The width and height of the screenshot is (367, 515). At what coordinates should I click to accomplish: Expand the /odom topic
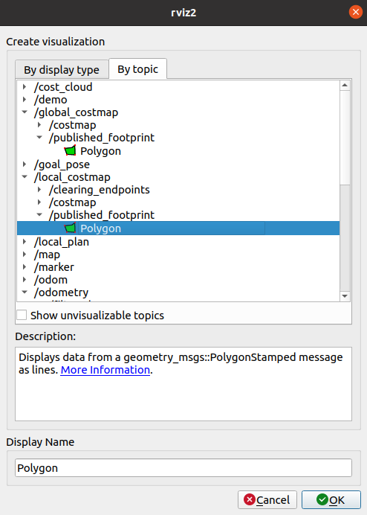(x=25, y=280)
